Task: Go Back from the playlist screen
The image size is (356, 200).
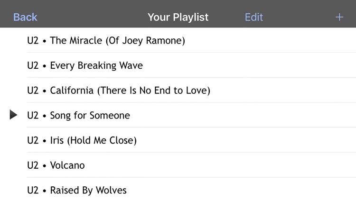Action: click(25, 17)
